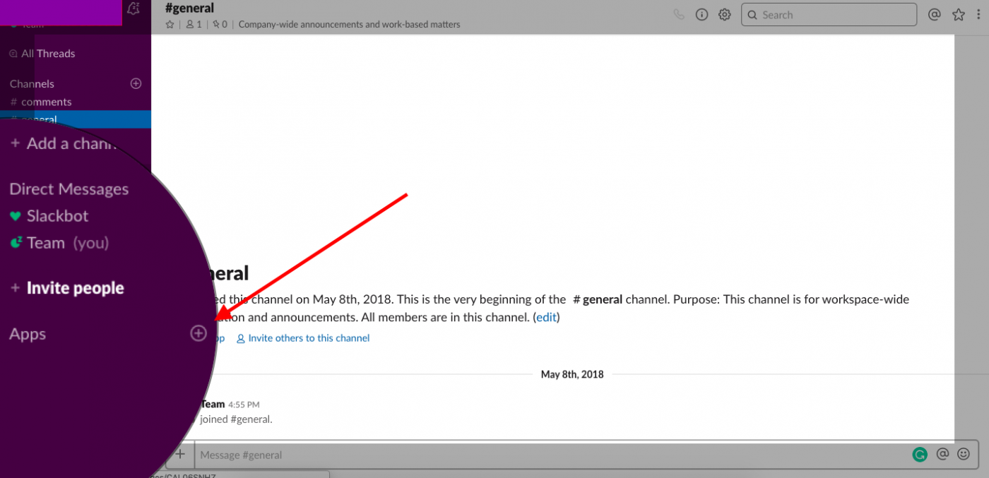Invite others to this channel
Screen dimensions: 989x478
(309, 338)
